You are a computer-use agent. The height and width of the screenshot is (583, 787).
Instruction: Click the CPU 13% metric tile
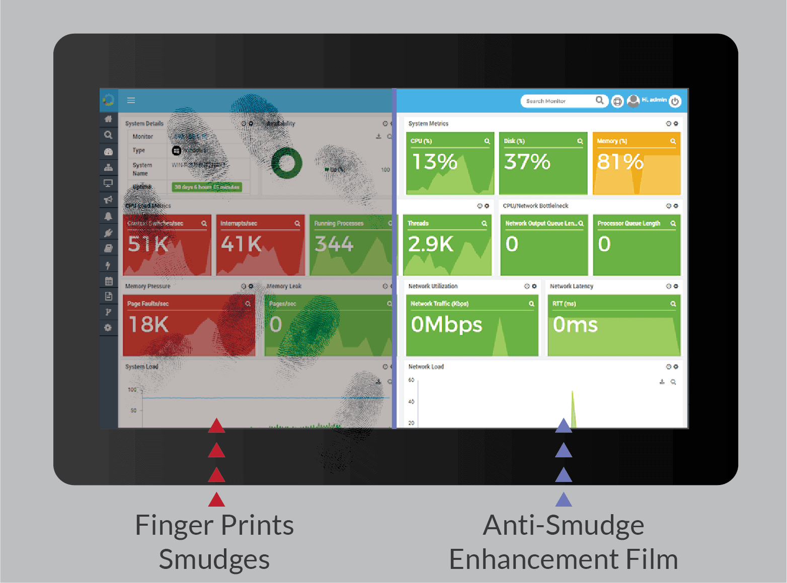pyautogui.click(x=450, y=163)
